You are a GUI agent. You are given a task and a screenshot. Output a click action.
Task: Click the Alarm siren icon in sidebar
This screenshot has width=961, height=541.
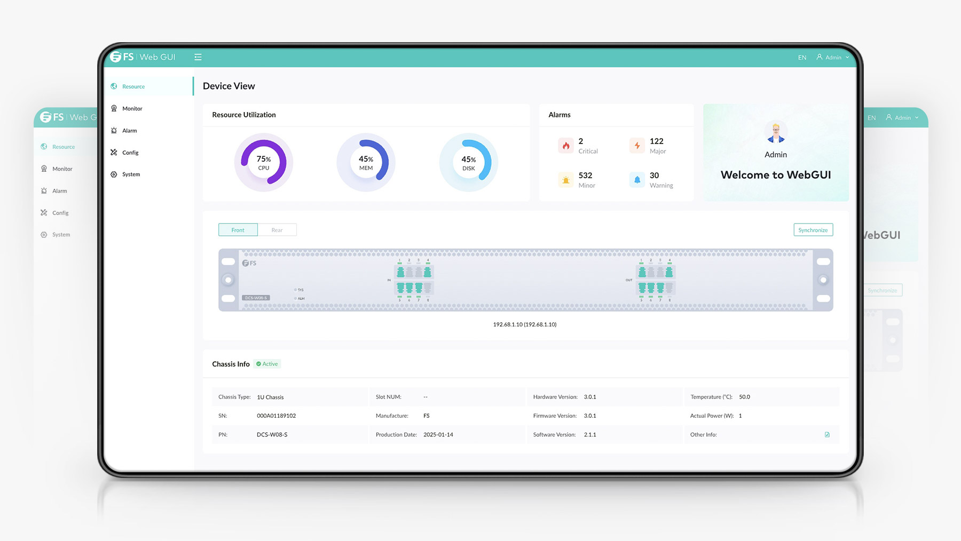click(x=114, y=130)
